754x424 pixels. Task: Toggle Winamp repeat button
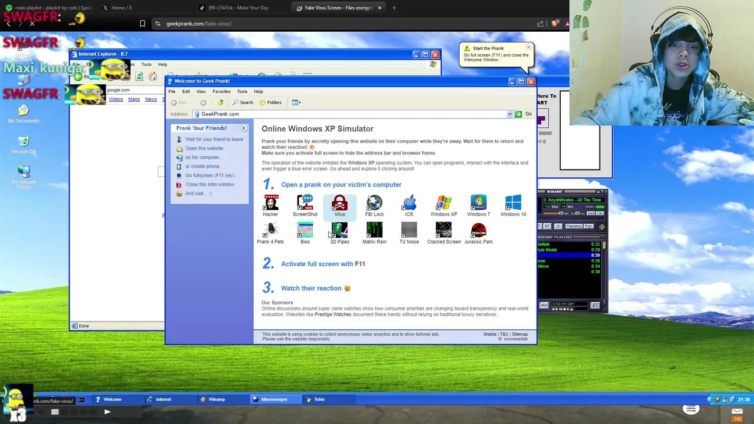click(588, 226)
